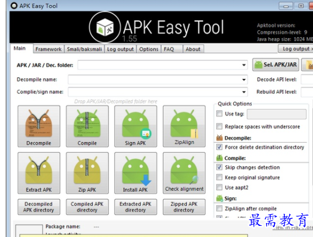
Task: Click the APK Easy Tool cube logo
Action: point(105,27)
